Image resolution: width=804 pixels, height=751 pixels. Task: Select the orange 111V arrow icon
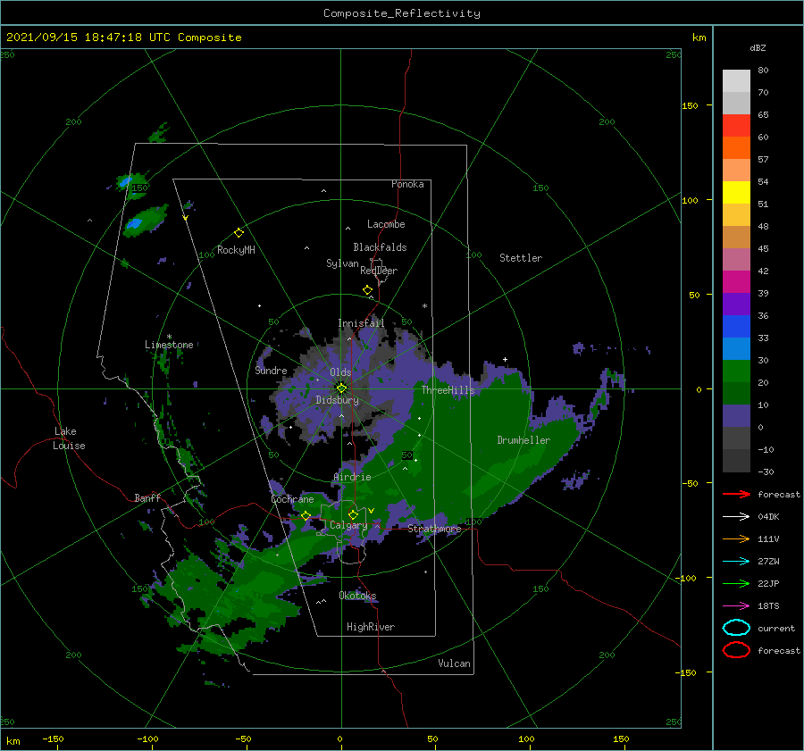(x=736, y=538)
